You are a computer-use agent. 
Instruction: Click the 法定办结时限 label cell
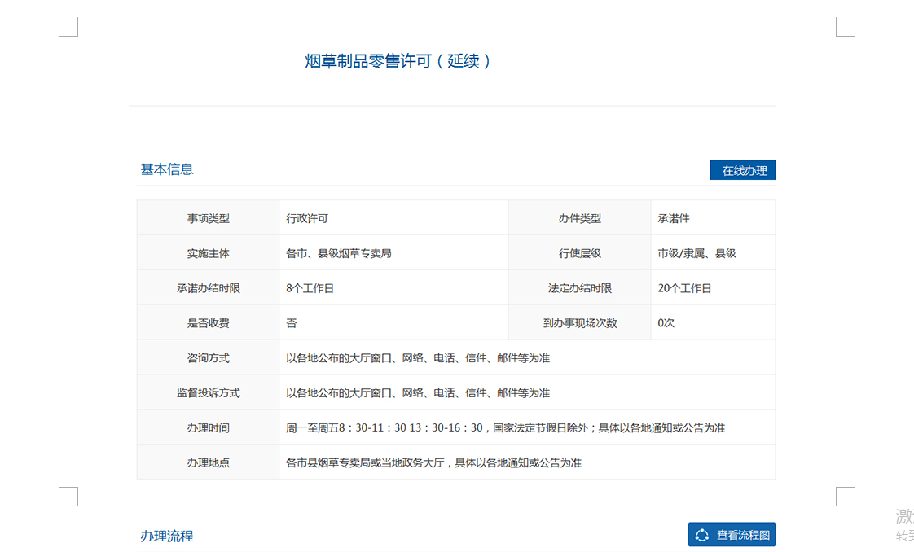pyautogui.click(x=579, y=288)
